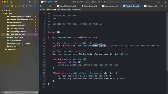
Task: Click getStudentDetailButtonPressed method call
Action: click(x=88, y=79)
